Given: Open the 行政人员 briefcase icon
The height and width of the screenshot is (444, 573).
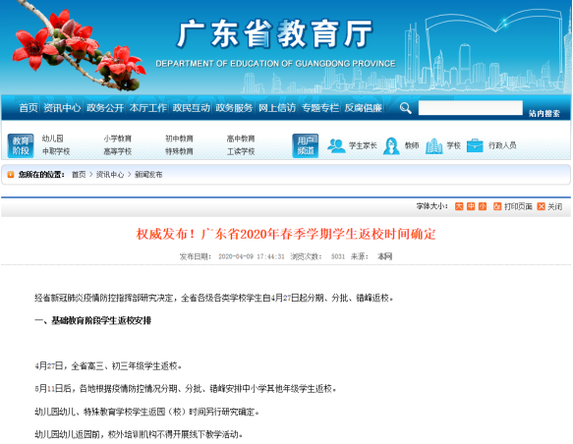Looking at the screenshot, I should point(475,145).
